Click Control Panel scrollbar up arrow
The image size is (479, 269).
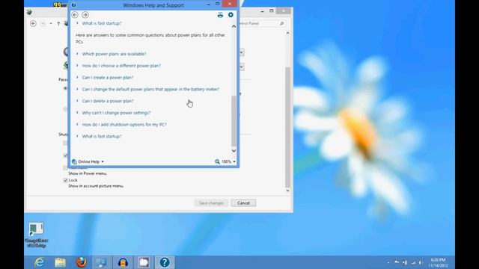click(287, 33)
